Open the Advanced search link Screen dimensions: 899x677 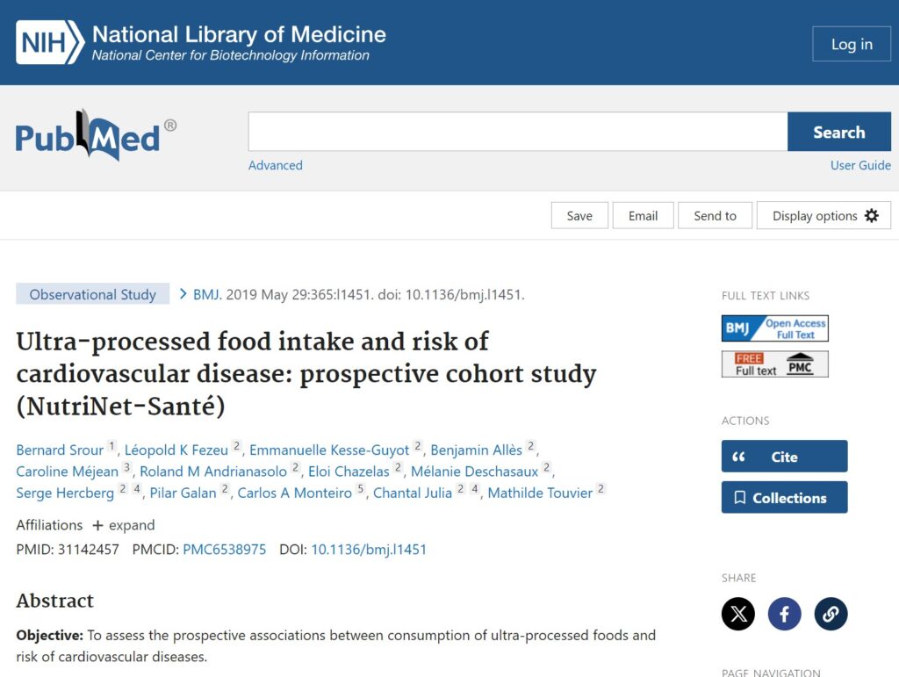[x=275, y=165]
